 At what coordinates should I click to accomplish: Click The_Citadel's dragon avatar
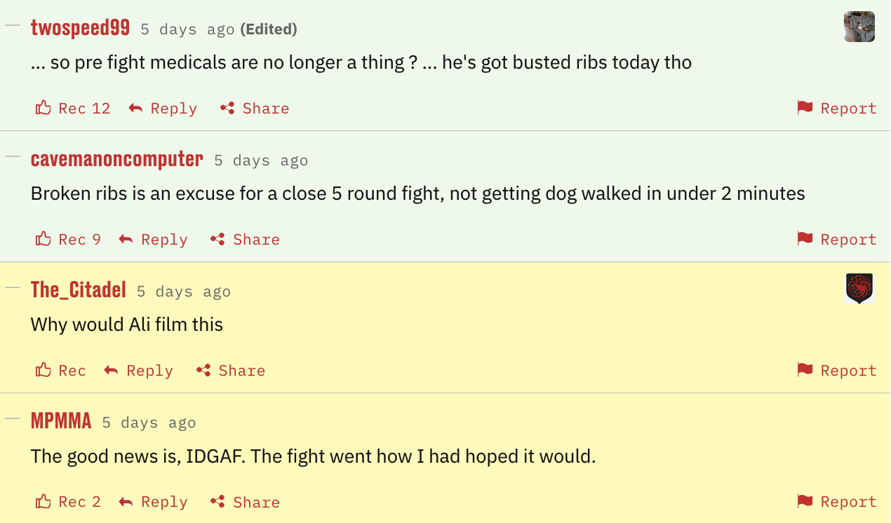coord(859,288)
